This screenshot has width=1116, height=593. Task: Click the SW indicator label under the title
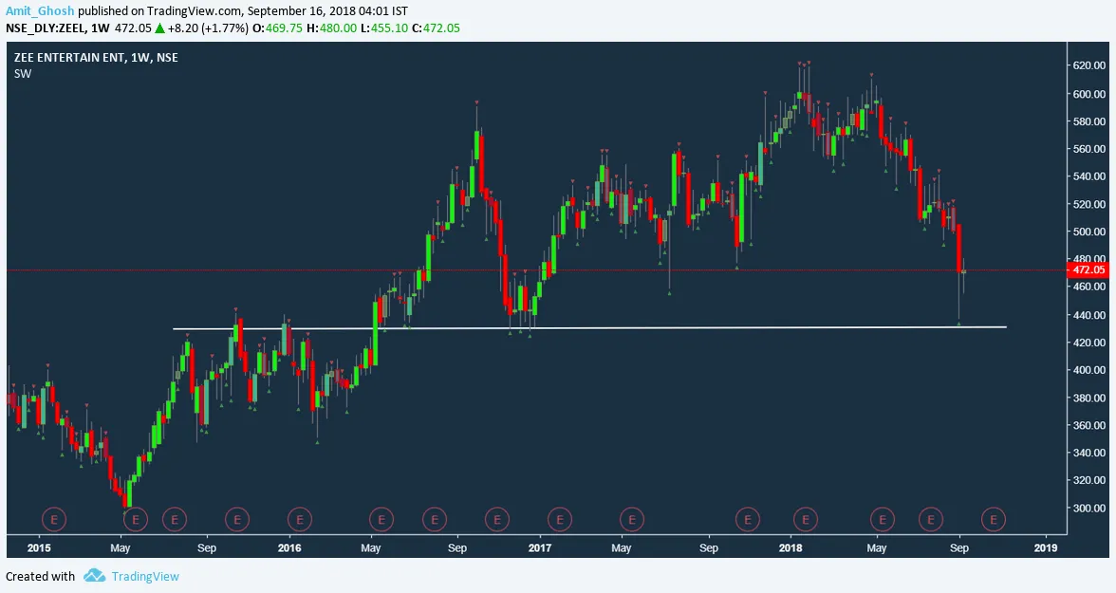[23, 74]
